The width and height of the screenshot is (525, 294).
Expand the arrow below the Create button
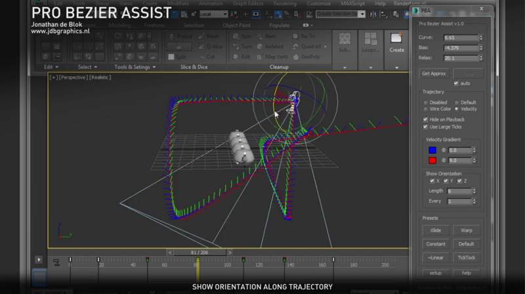[397, 68]
